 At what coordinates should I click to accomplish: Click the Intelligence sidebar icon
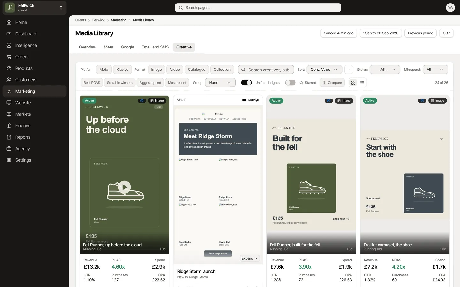click(9, 45)
